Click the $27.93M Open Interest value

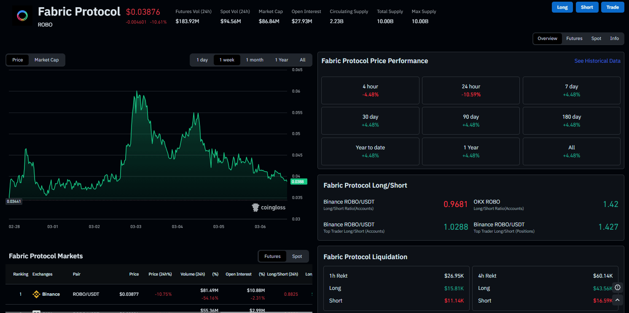[302, 21]
